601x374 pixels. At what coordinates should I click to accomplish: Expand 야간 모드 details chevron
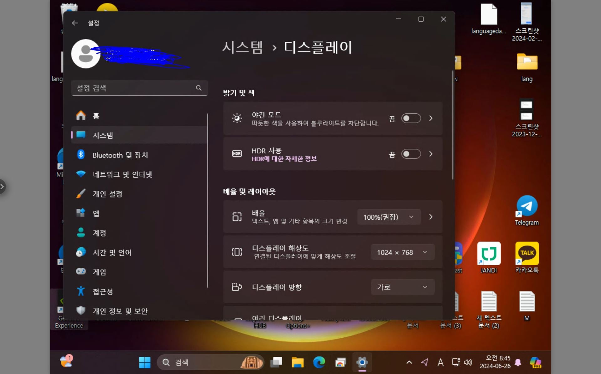point(431,118)
